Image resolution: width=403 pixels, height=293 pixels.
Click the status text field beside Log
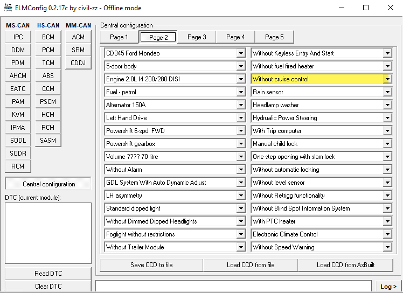pyautogui.click(x=233, y=286)
